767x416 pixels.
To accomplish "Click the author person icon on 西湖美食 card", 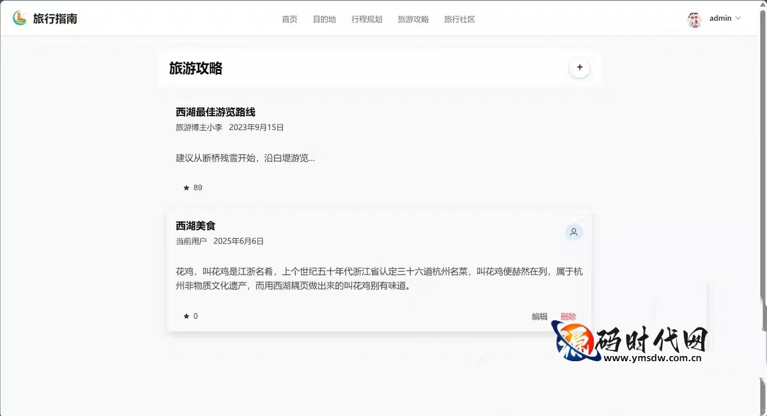I will tap(573, 232).
